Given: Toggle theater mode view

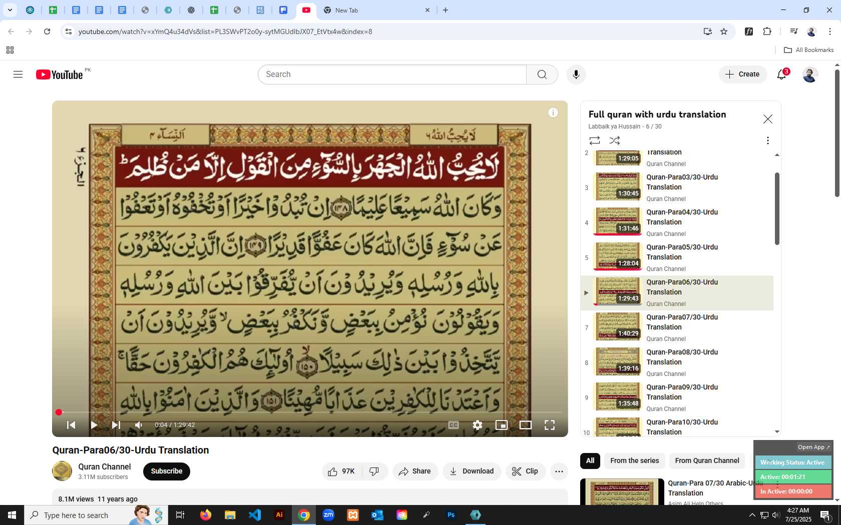Looking at the screenshot, I should tap(526, 425).
